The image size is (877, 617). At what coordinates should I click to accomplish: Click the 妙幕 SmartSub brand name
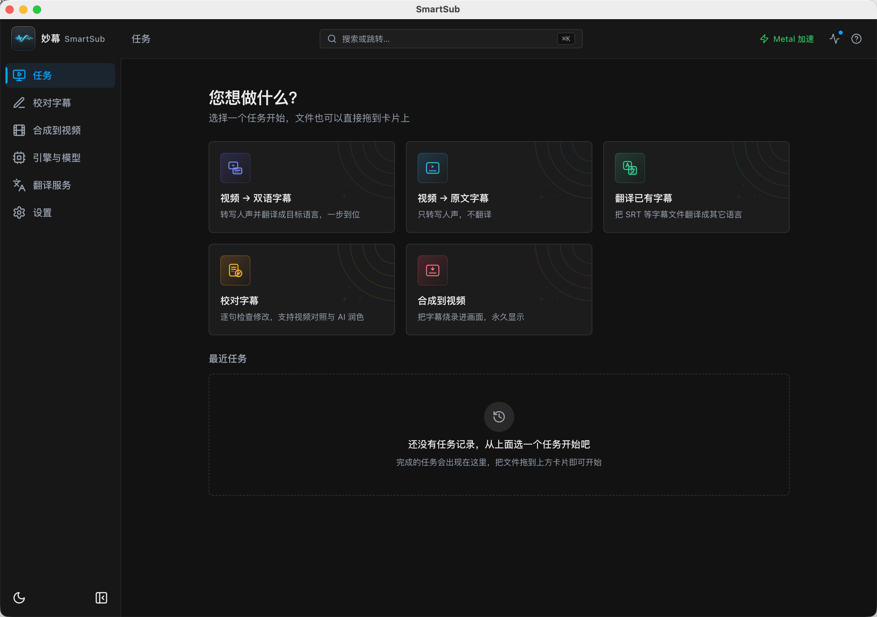coord(73,39)
